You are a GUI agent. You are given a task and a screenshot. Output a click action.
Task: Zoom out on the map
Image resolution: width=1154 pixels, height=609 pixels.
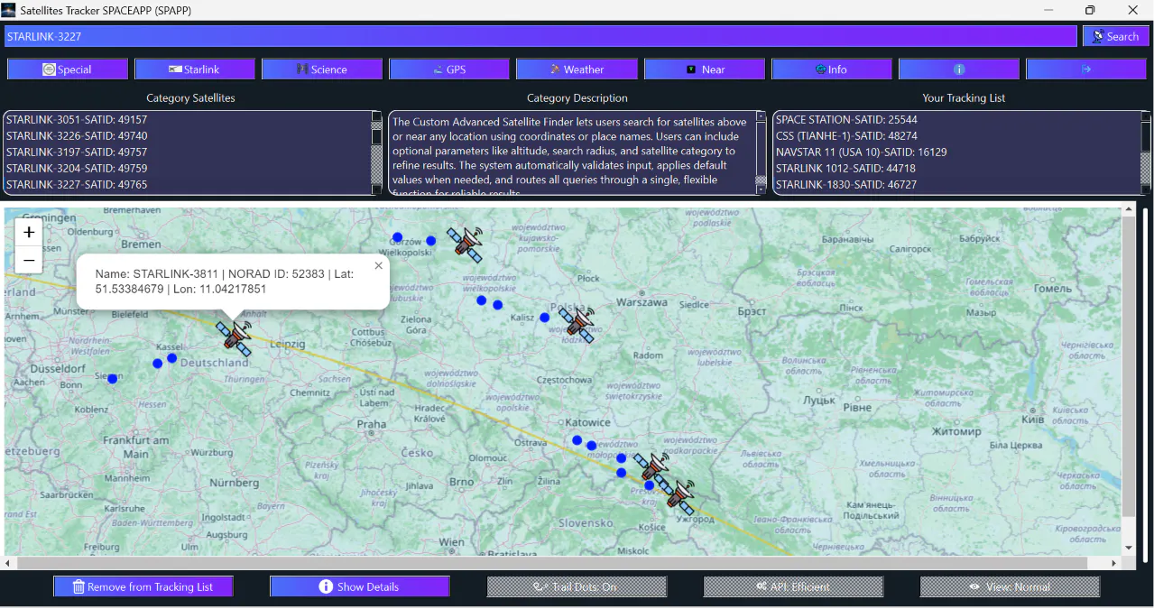(x=29, y=260)
